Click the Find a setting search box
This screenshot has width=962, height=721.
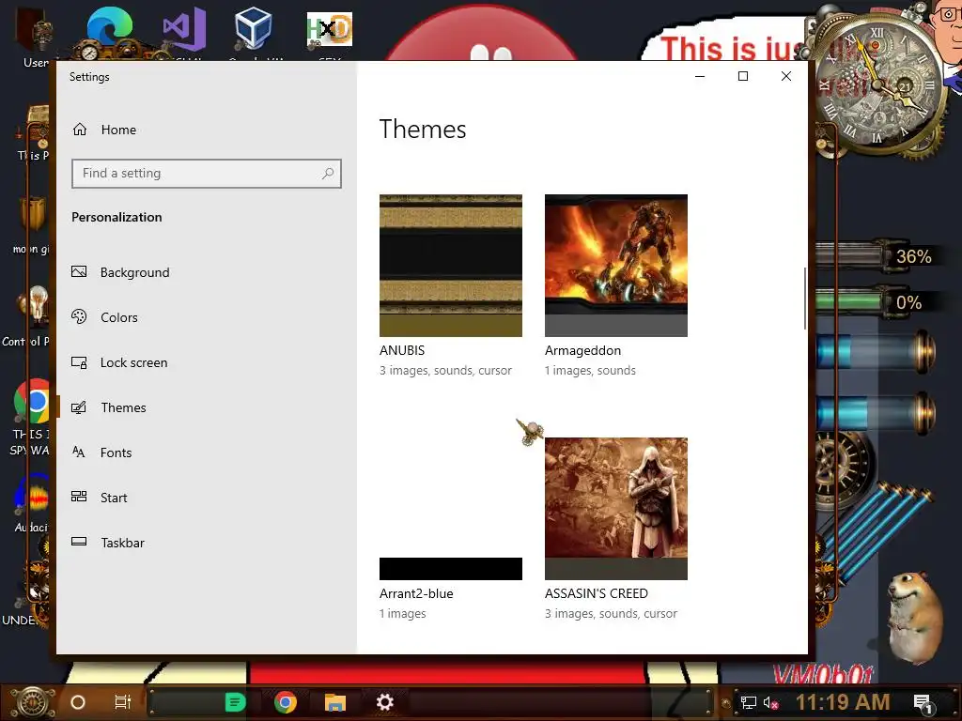(206, 174)
